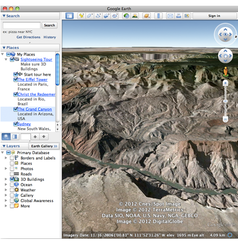
Task: Open the Earth Gallery
Action: (44, 146)
